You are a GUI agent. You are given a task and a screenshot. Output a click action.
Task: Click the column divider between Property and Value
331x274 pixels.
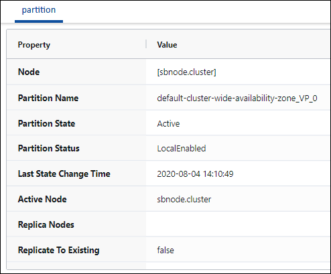click(x=146, y=44)
